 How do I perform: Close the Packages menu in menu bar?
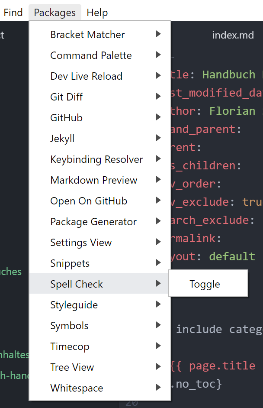55,13
